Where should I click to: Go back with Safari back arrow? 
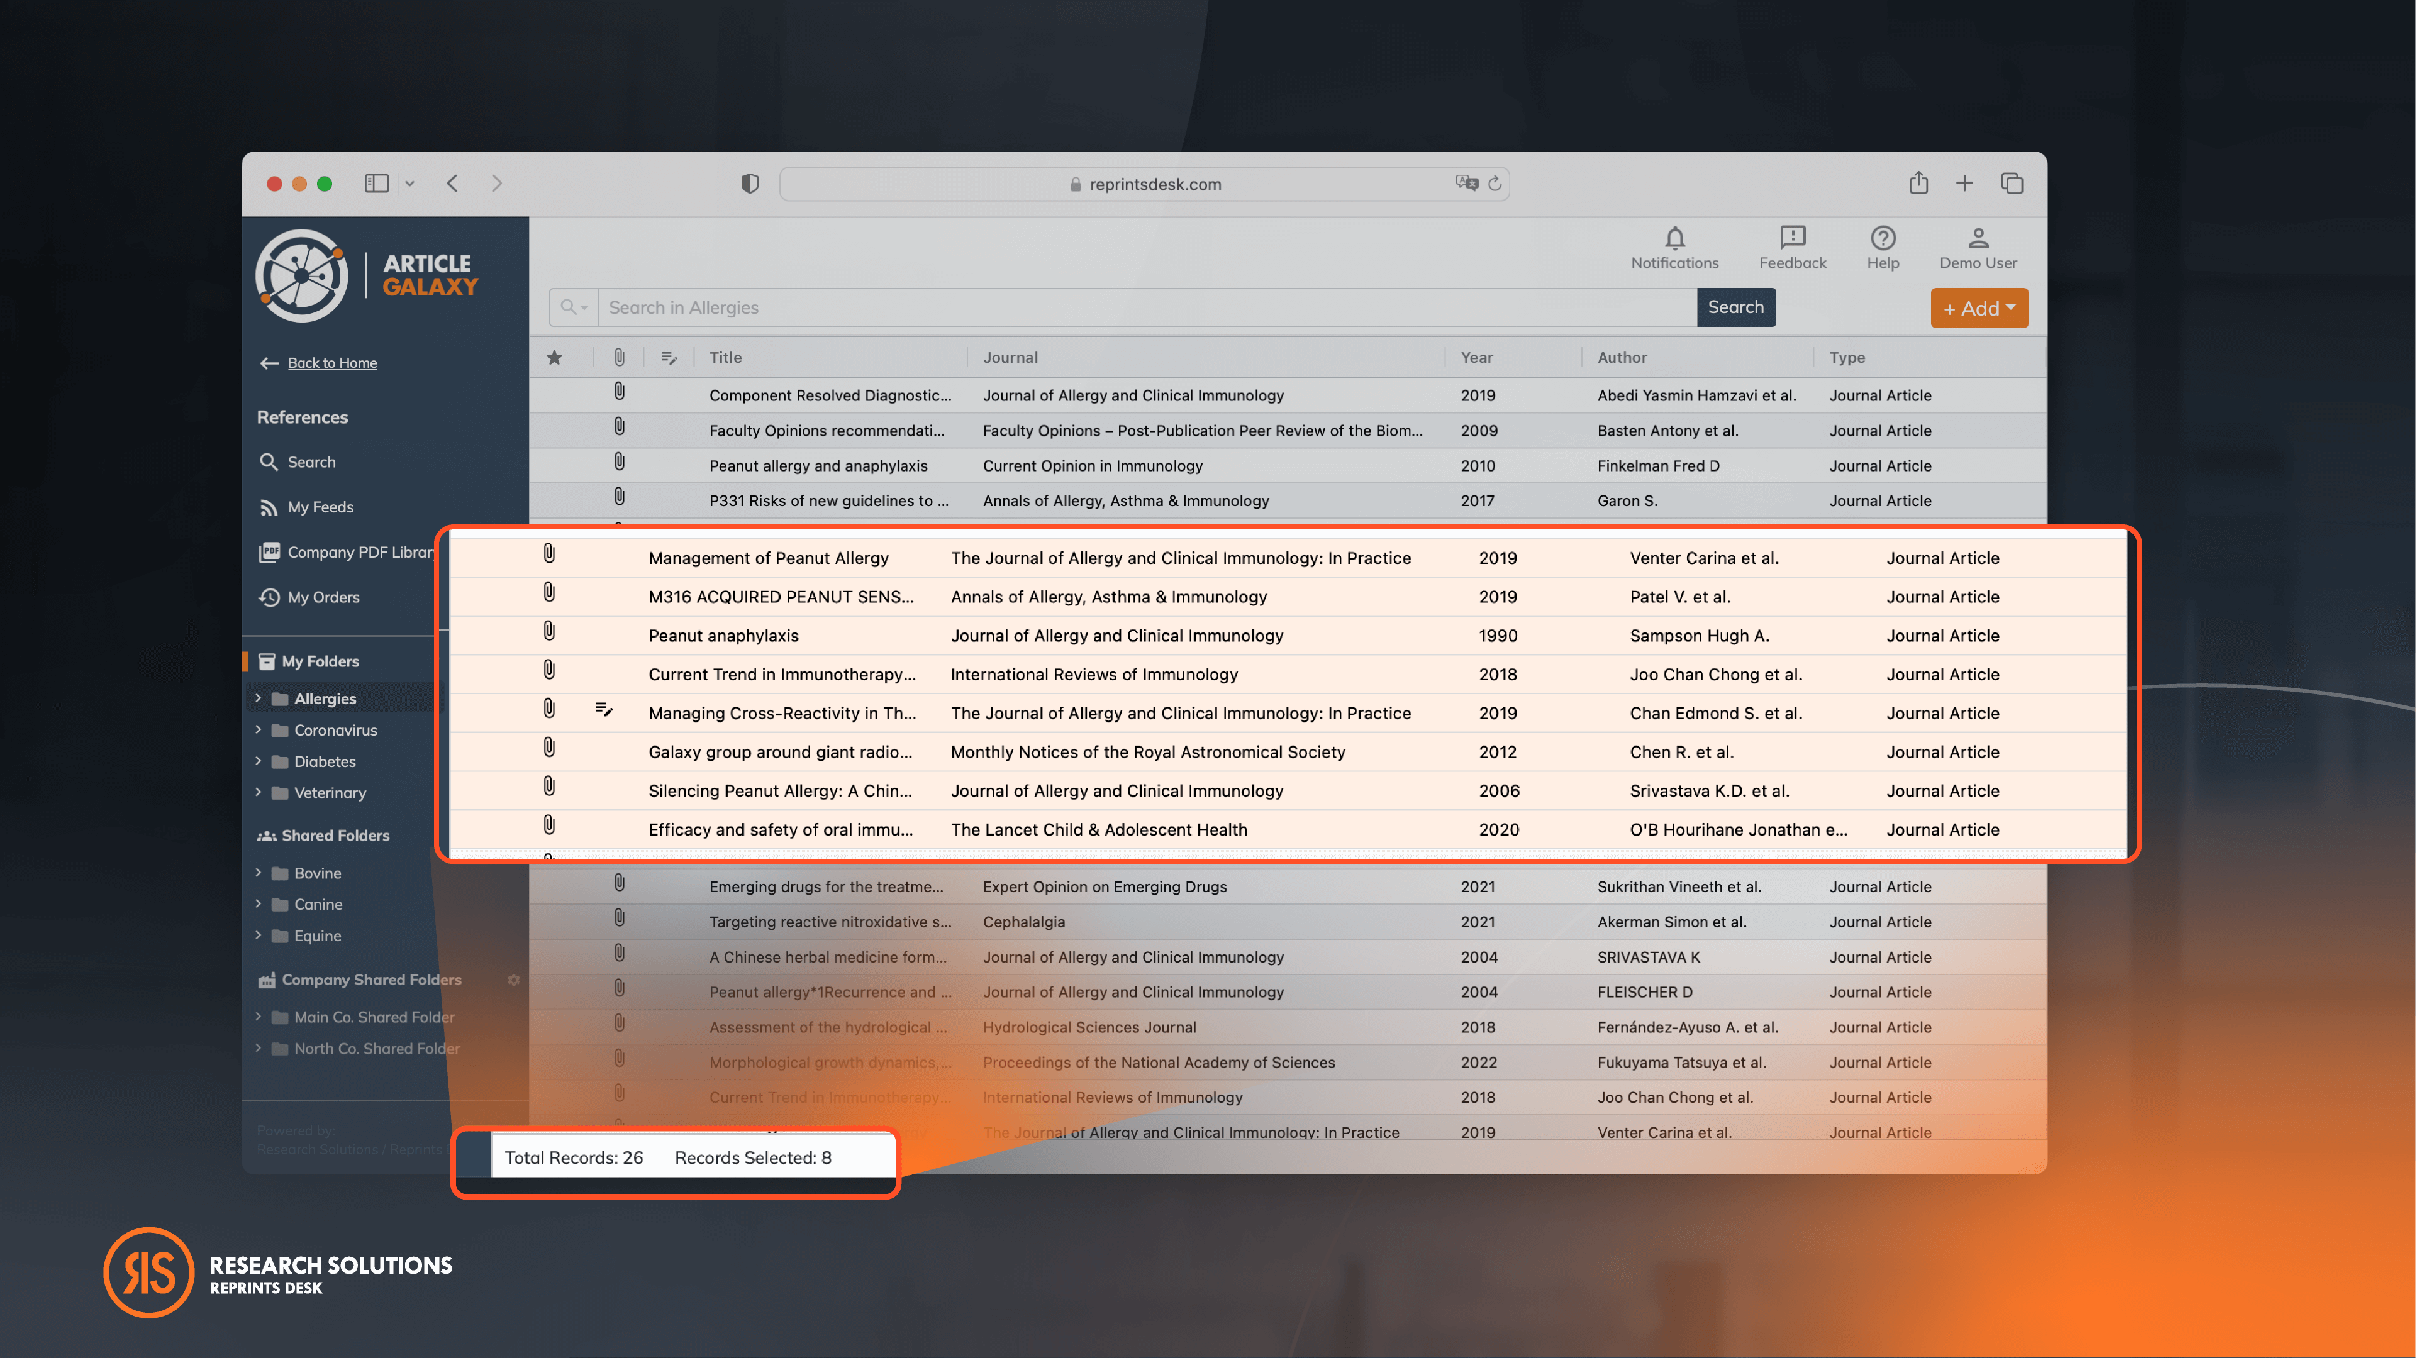(x=453, y=184)
